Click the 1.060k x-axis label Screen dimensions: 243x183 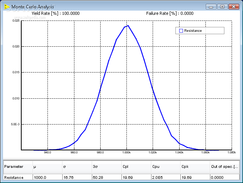205,153
